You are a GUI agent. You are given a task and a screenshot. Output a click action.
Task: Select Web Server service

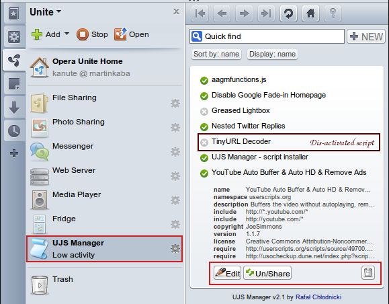click(104, 176)
